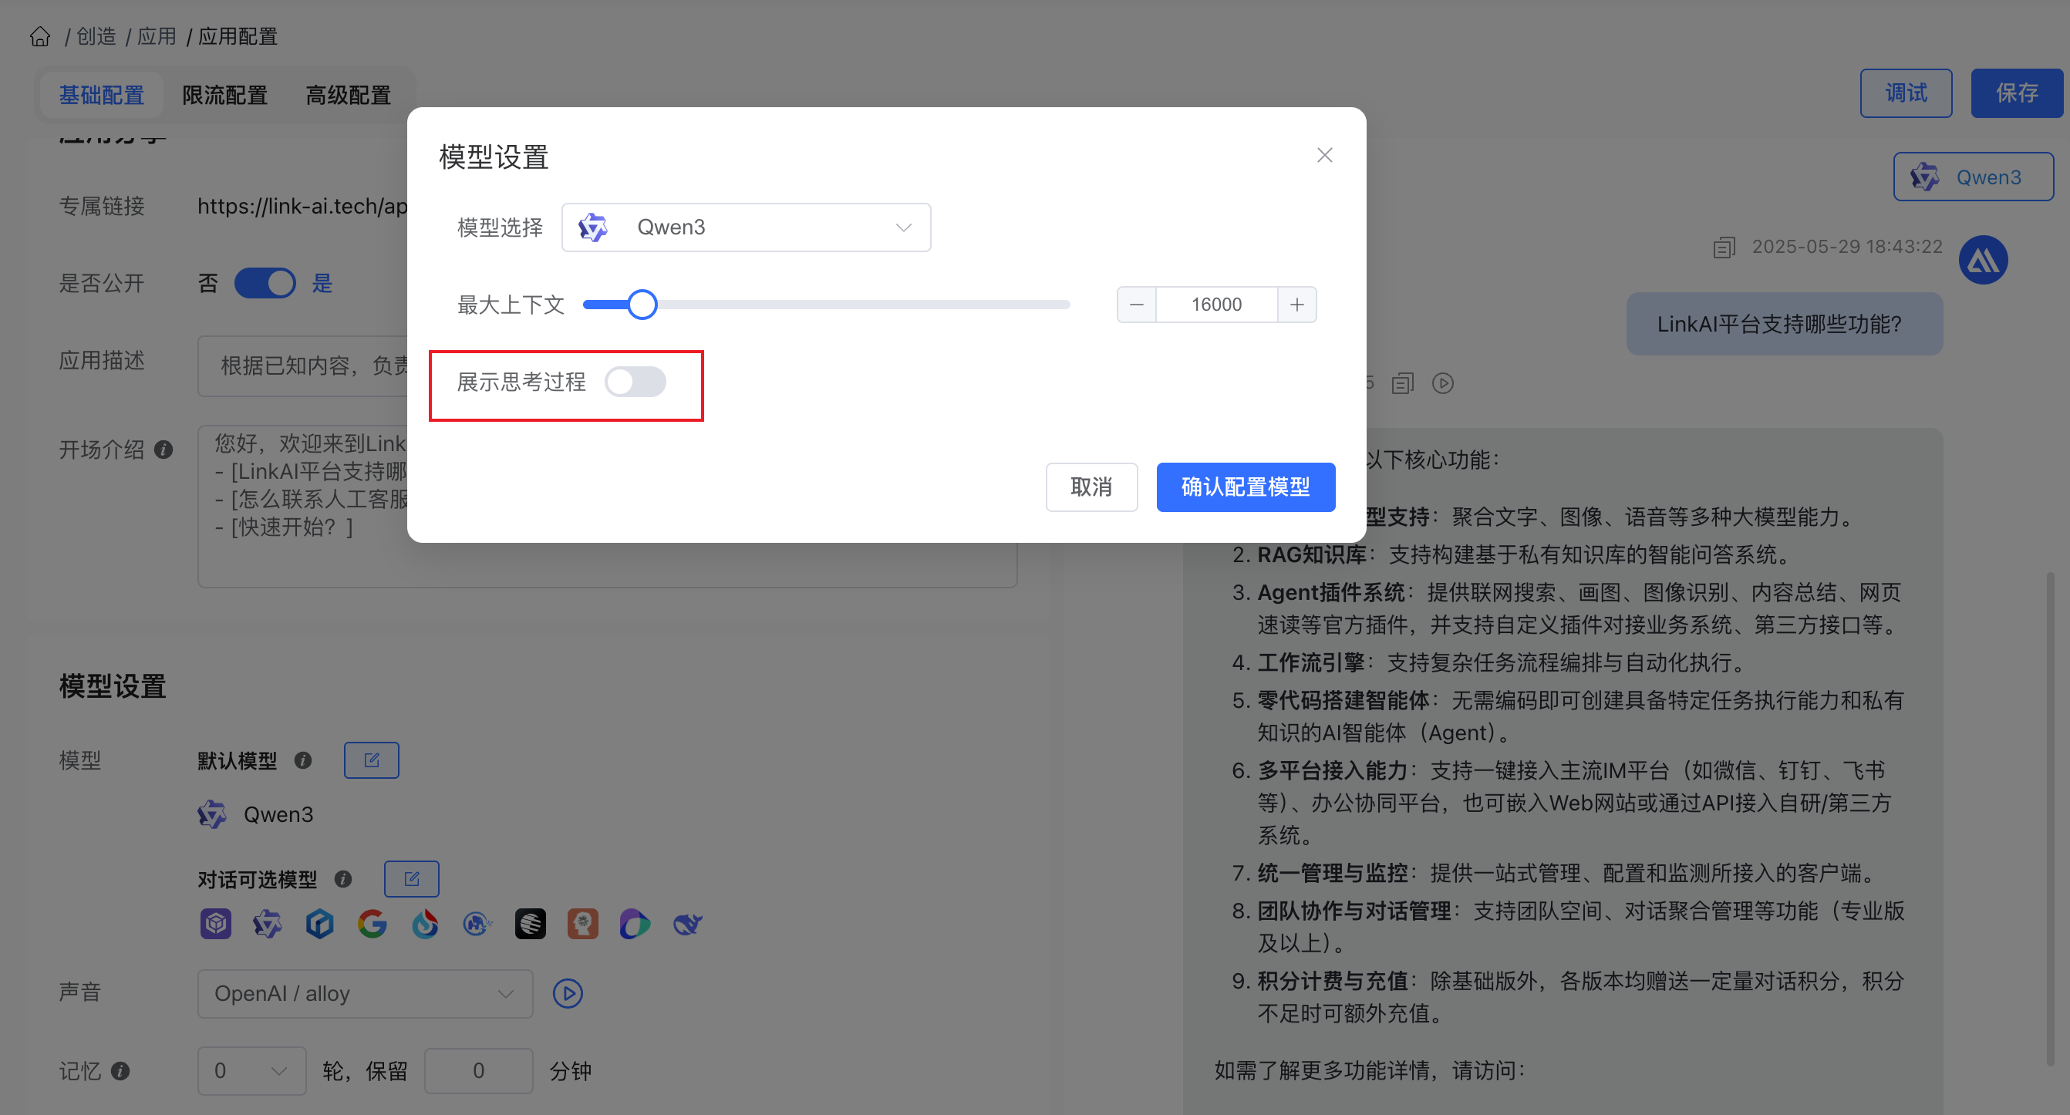Screen dimensions: 2070x1115
Task: Switch to the 基础配置 tab
Action: coord(101,95)
